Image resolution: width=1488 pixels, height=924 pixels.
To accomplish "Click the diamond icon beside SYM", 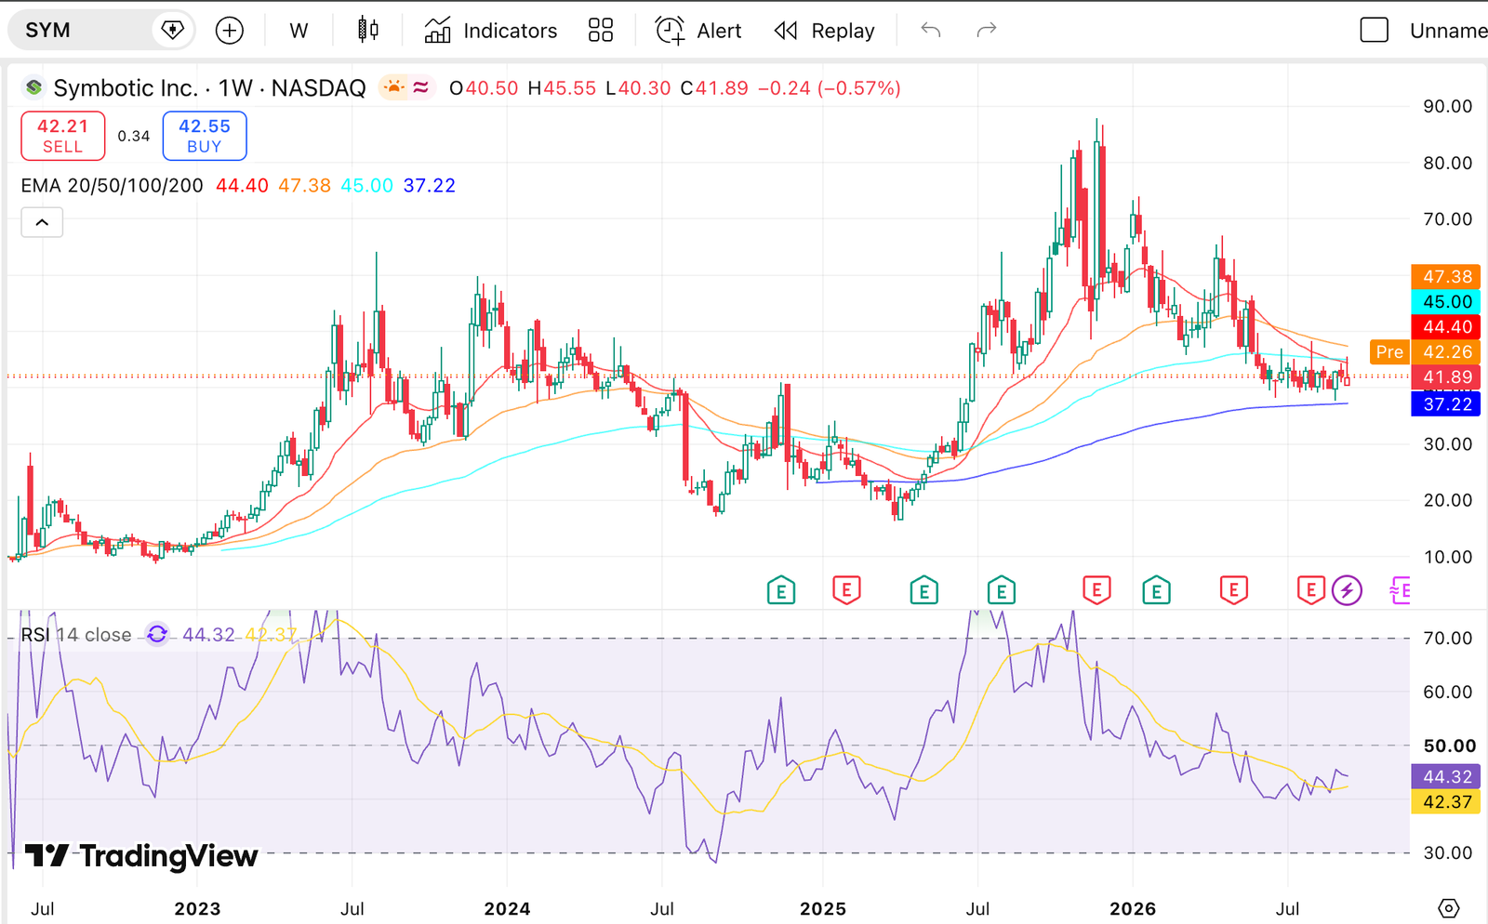I will point(172,31).
